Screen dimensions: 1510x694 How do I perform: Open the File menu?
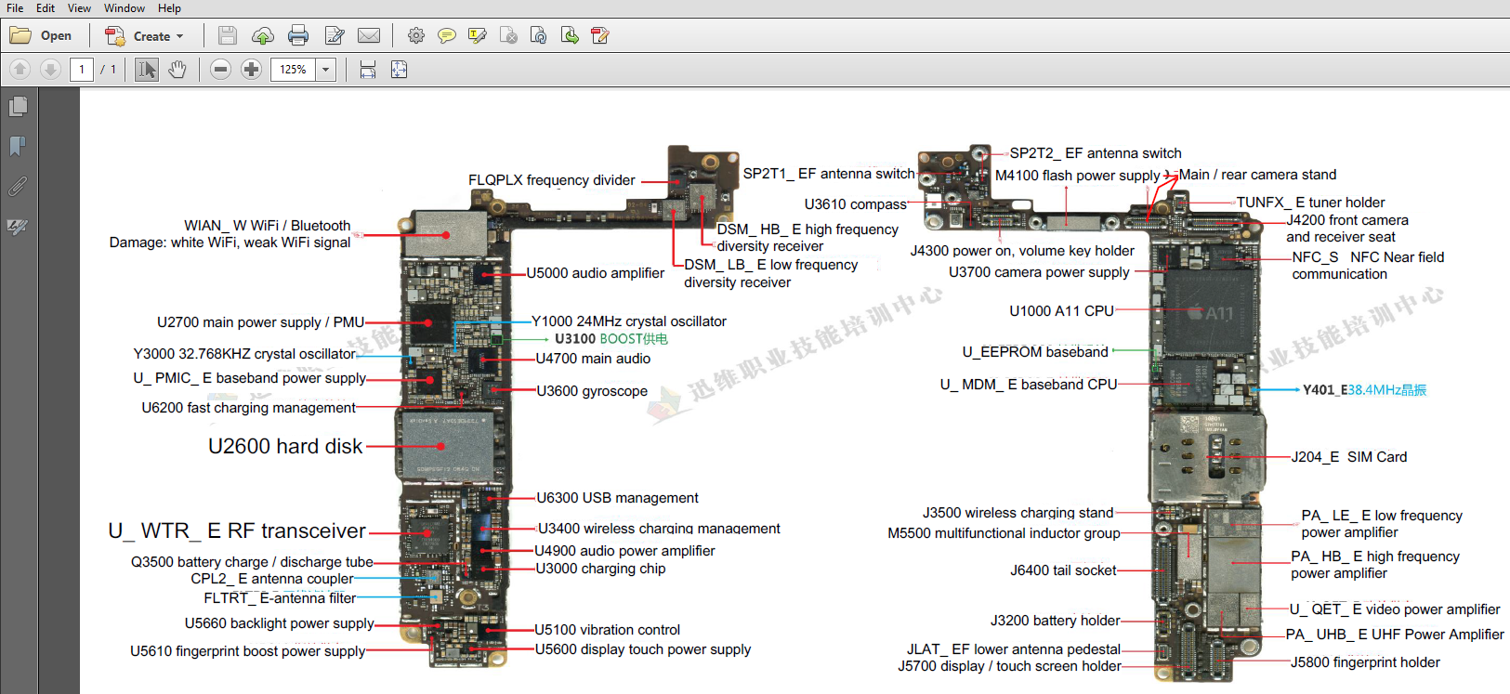(15, 8)
